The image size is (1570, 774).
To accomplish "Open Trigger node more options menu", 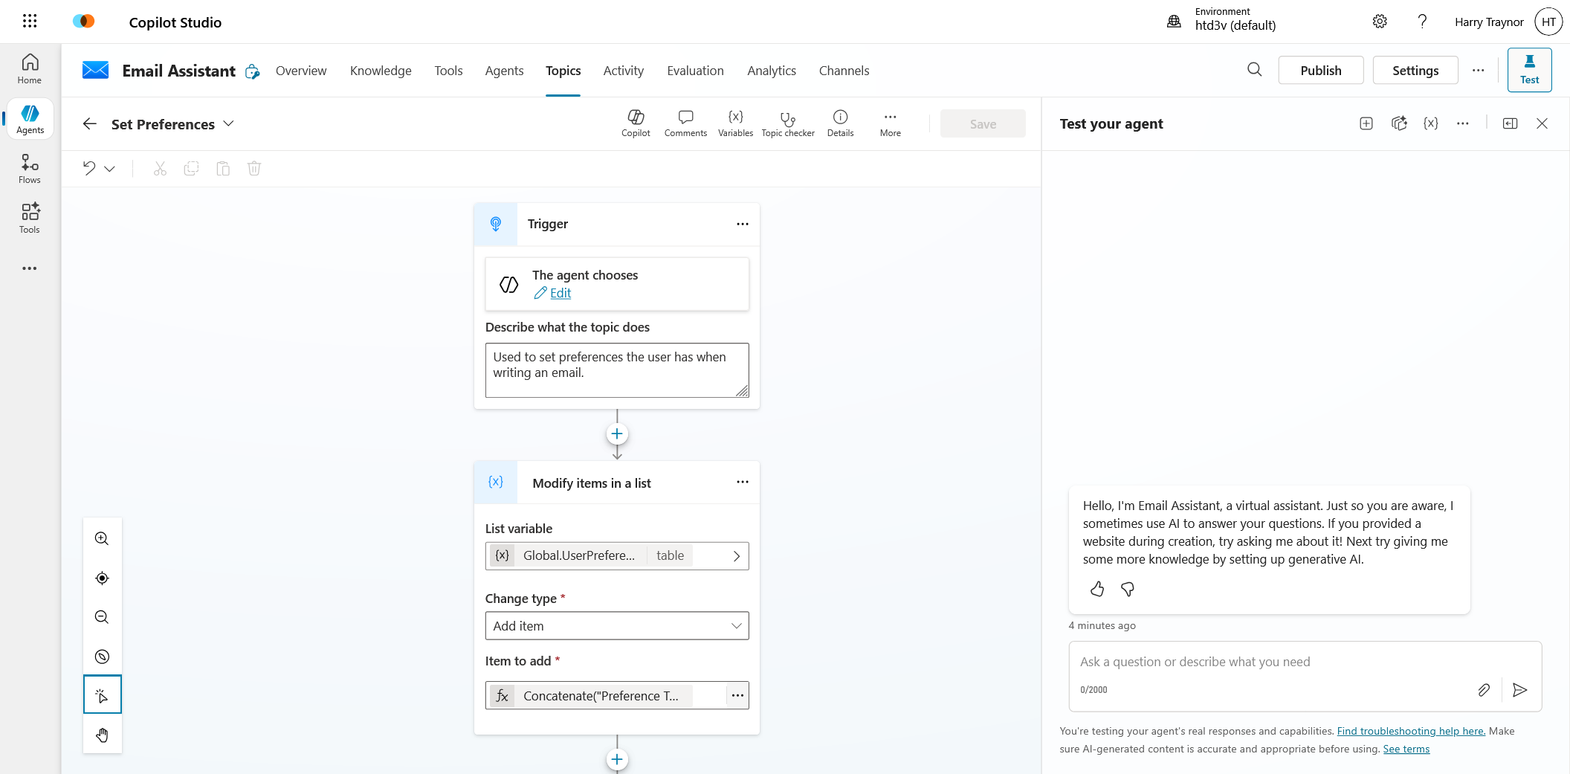I will 742,224.
